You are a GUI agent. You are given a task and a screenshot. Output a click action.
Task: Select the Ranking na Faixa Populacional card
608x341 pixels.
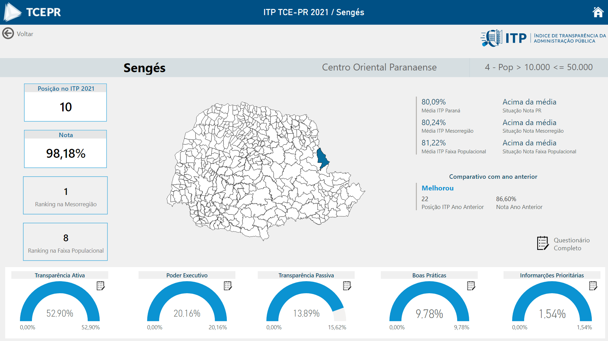pos(65,242)
